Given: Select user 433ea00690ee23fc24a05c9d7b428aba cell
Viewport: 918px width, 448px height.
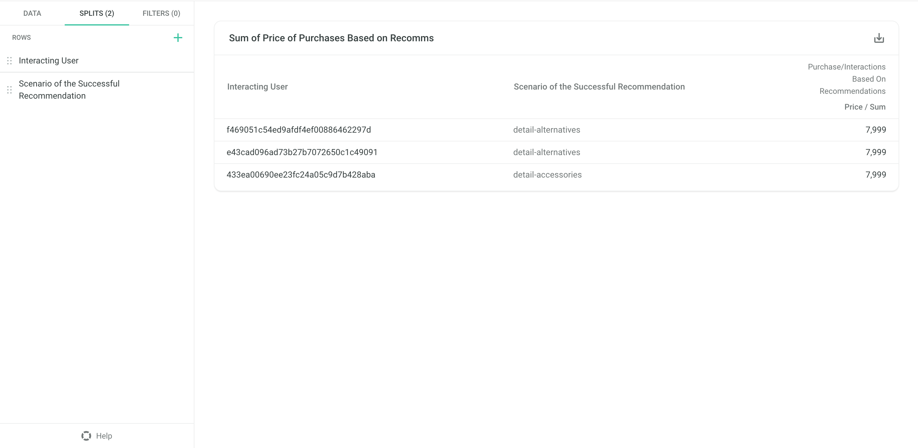Looking at the screenshot, I should [301, 175].
